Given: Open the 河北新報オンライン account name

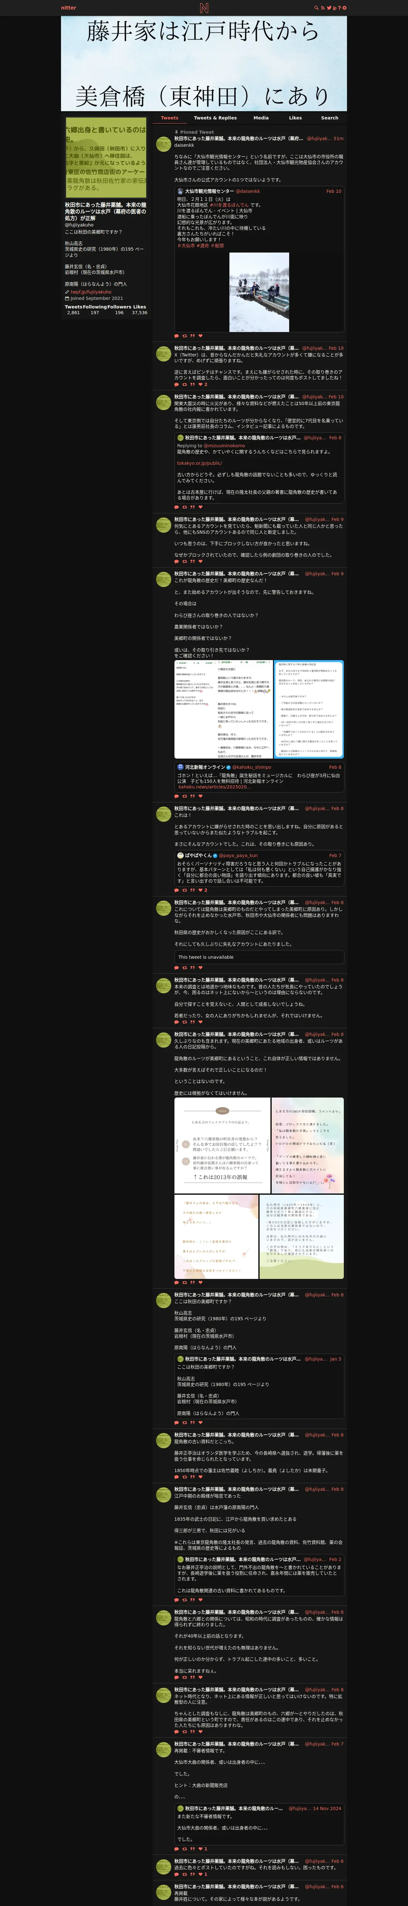Looking at the screenshot, I should [204, 767].
